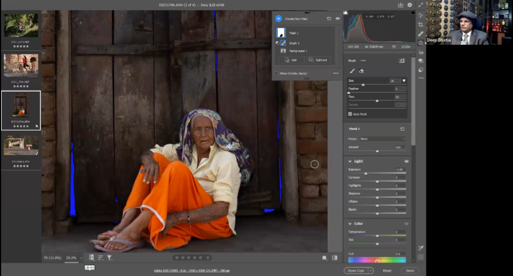
Task: Click the Done button
Action: click(x=409, y=270)
